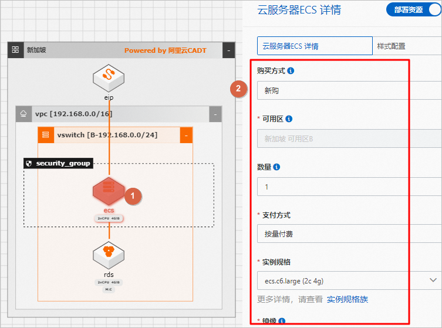Click the eip node label

(109, 97)
